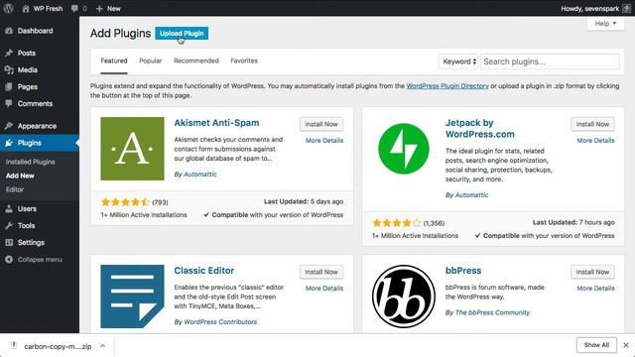
Task: Expand the carbon-copy download options chevron
Action: [103, 346]
